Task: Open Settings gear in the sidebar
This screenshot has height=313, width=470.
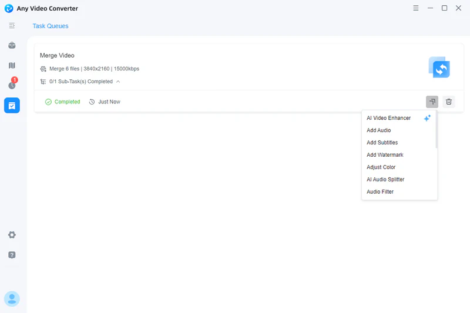Action: (12, 235)
